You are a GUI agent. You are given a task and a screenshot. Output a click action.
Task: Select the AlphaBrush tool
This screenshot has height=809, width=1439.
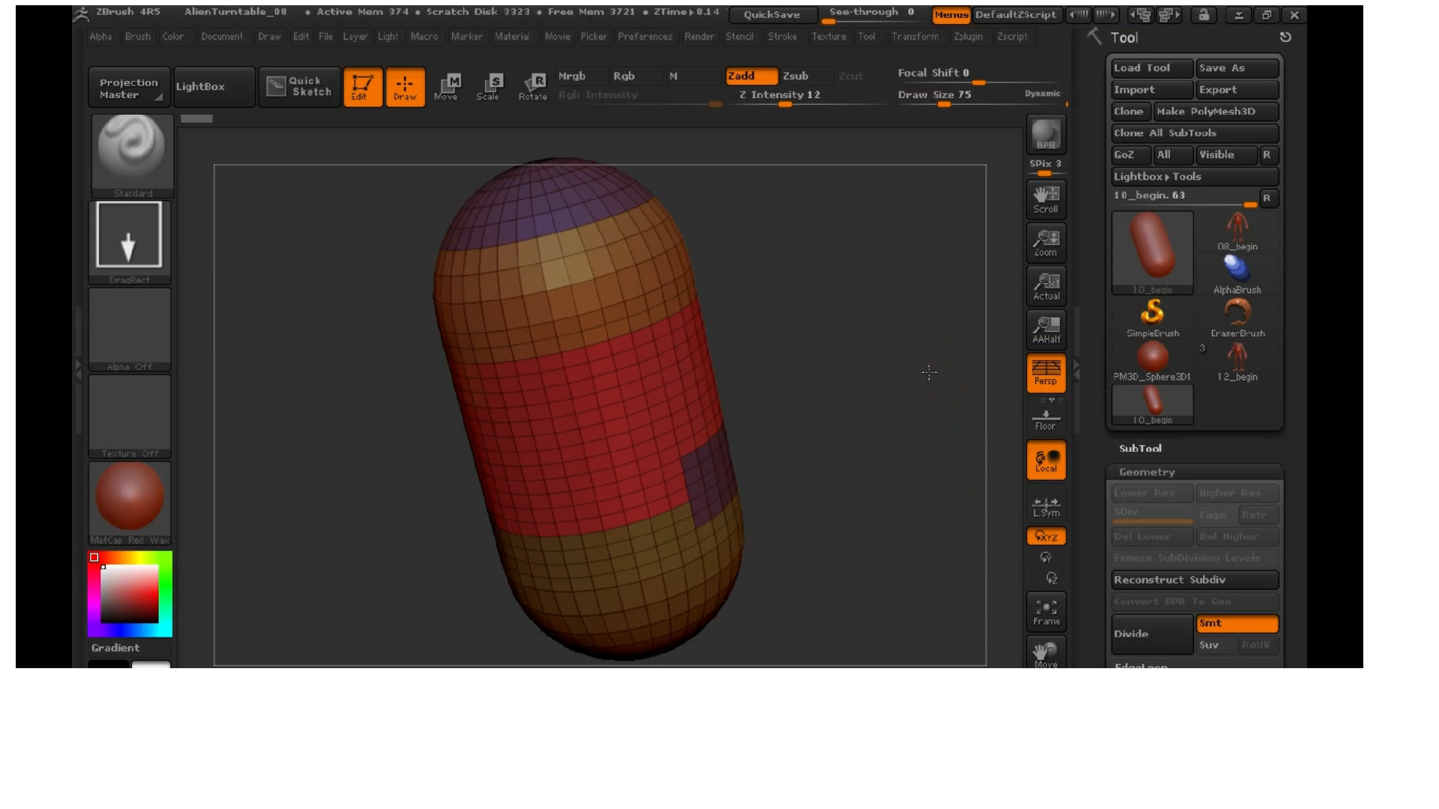click(1237, 275)
